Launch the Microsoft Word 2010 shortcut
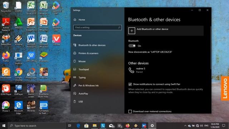This screenshot has width=229, height=129. [31, 41]
